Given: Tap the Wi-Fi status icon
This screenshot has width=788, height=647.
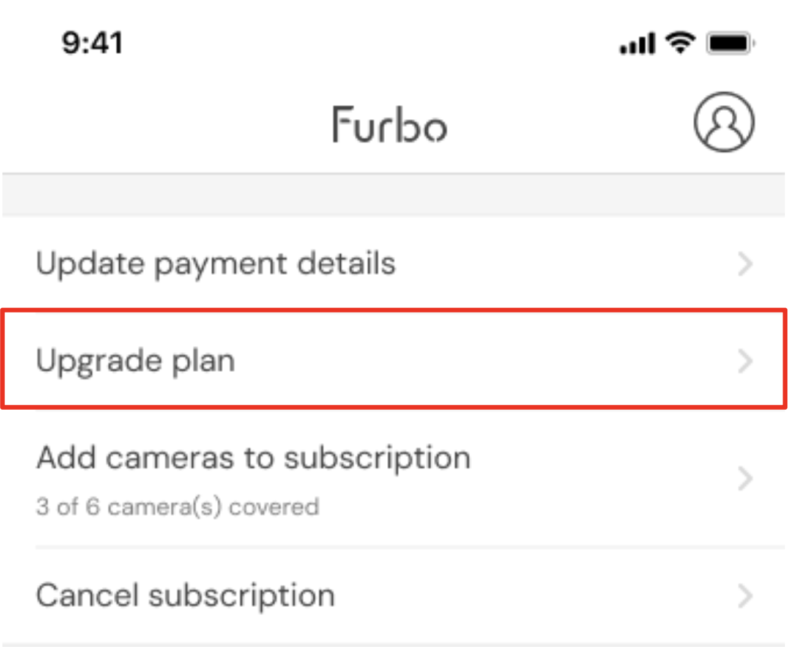Looking at the screenshot, I should [680, 43].
